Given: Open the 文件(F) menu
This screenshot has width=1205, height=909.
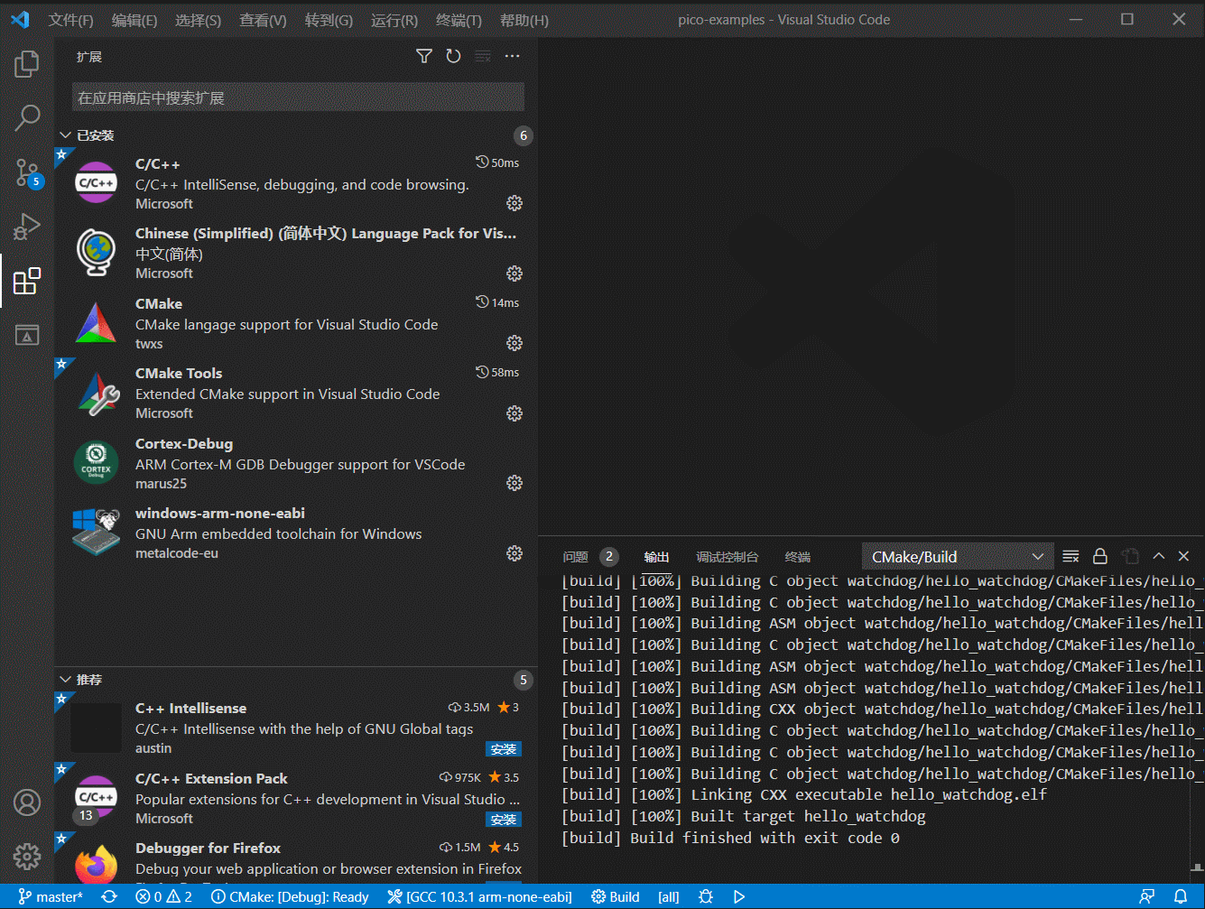Looking at the screenshot, I should (x=70, y=20).
